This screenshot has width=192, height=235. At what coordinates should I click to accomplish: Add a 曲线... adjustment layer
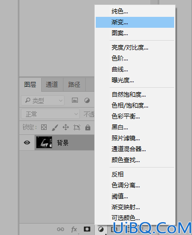(135, 69)
